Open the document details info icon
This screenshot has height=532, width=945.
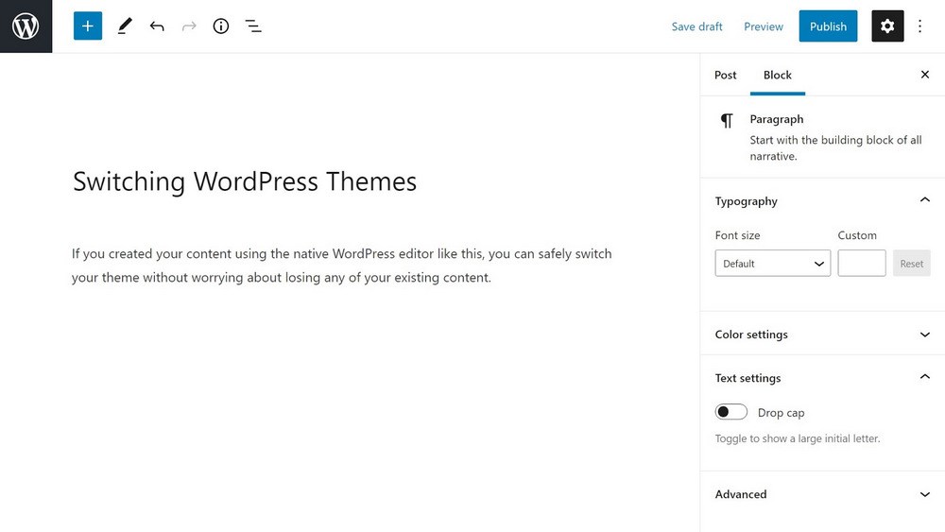pyautogui.click(x=220, y=26)
